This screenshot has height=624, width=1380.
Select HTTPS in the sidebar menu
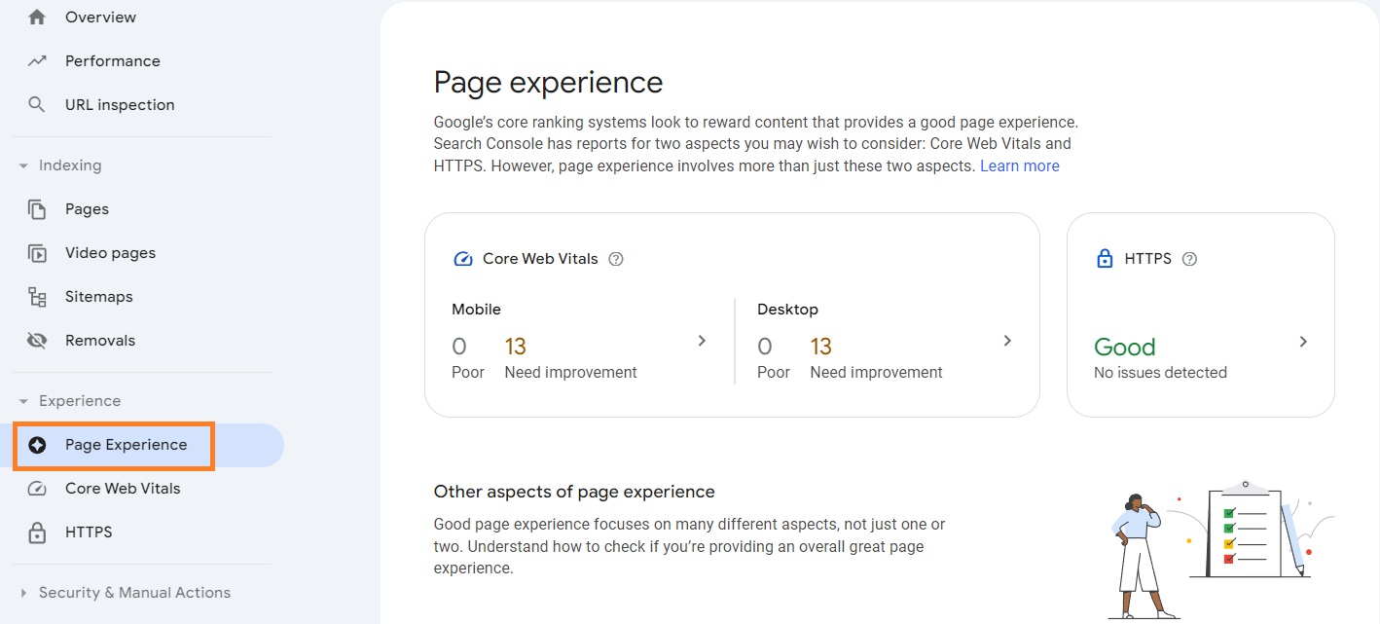pyautogui.click(x=89, y=532)
